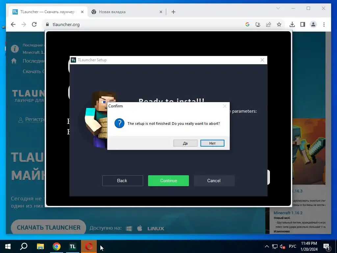Click the share page icon
337x253 pixels.
269,24
